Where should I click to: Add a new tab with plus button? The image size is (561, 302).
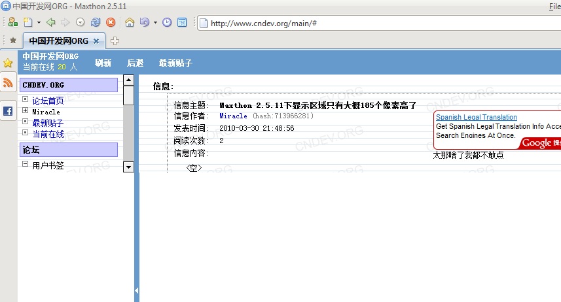tap(115, 41)
